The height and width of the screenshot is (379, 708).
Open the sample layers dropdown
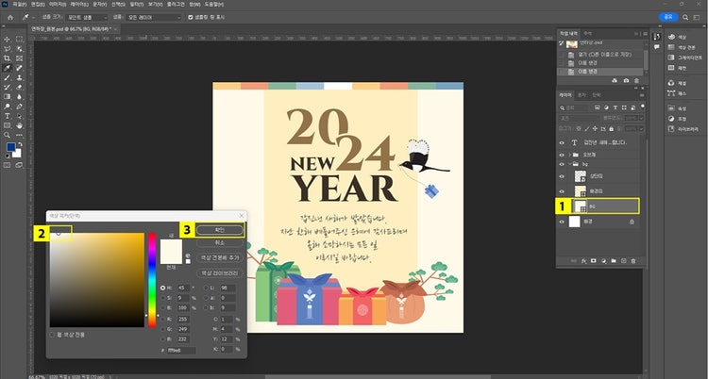[x=153, y=17]
